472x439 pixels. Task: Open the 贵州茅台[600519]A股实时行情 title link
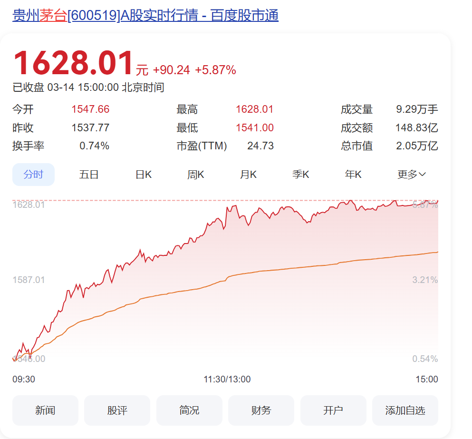(x=145, y=15)
